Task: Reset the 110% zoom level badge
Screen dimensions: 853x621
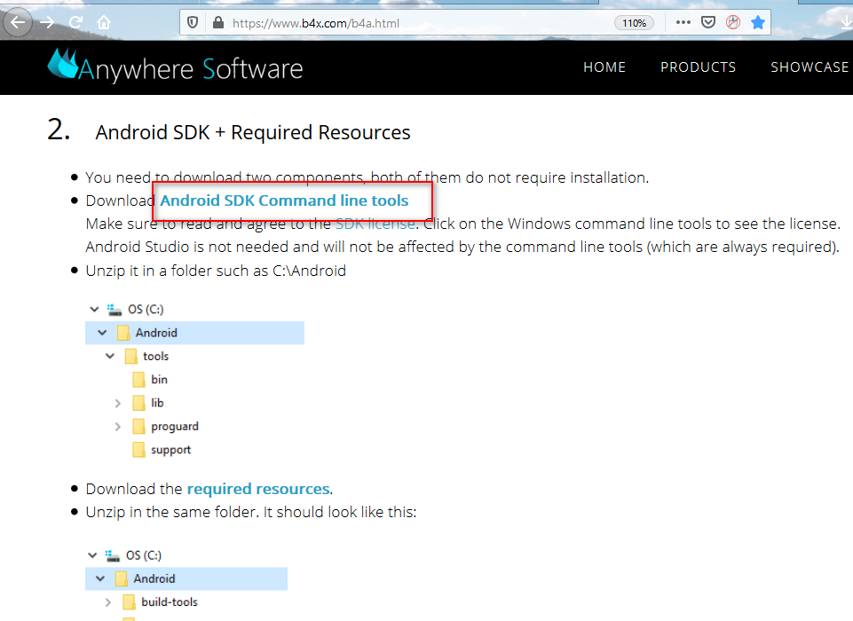Action: 635,23
